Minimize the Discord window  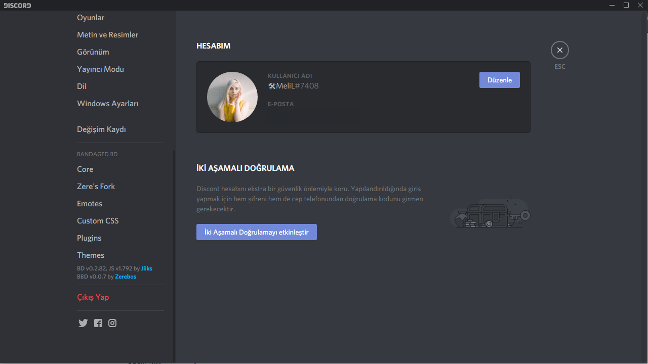612,5
